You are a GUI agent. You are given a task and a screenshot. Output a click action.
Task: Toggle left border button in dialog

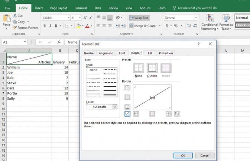[x=136, y=114]
